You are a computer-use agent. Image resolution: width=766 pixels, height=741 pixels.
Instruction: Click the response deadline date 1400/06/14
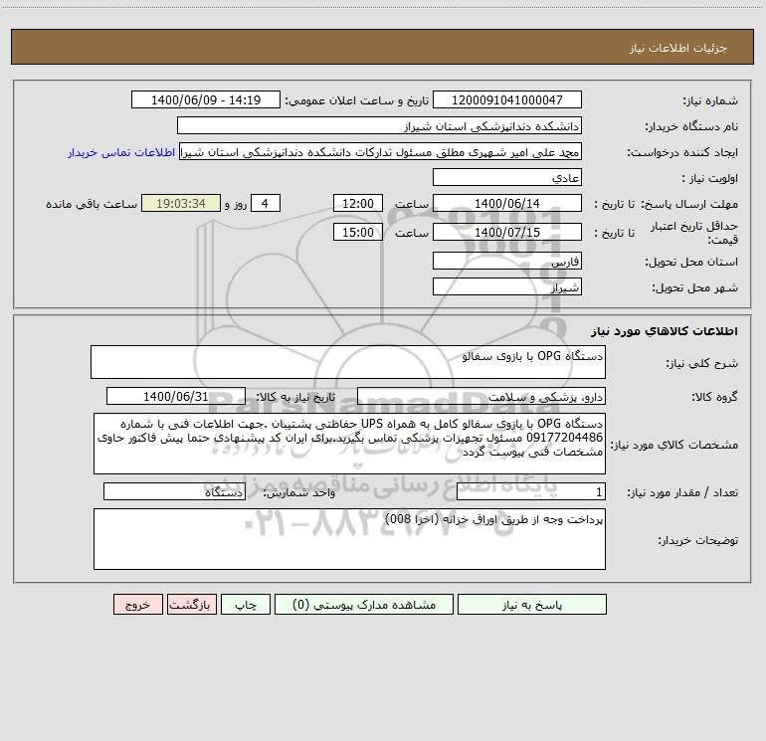pyautogui.click(x=507, y=203)
